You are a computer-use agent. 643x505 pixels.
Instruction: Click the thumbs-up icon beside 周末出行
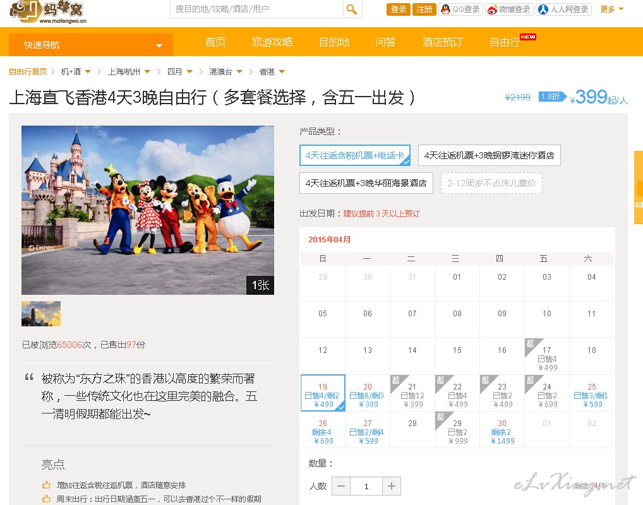coord(46,499)
